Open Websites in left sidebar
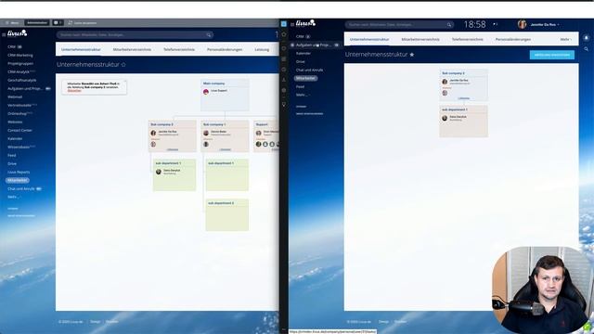Screen dimensions: 594x334 pos(15,122)
